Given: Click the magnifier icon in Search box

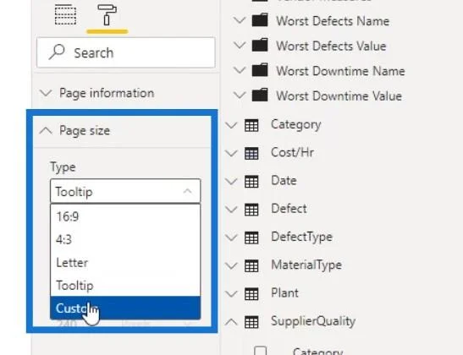Looking at the screenshot, I should coord(57,52).
